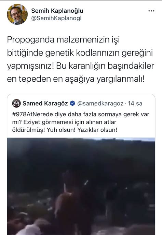Image resolution: width=162 pixels, height=235 pixels.
Task: Click the 14 sa timestamp
Action: click(x=135, y=104)
